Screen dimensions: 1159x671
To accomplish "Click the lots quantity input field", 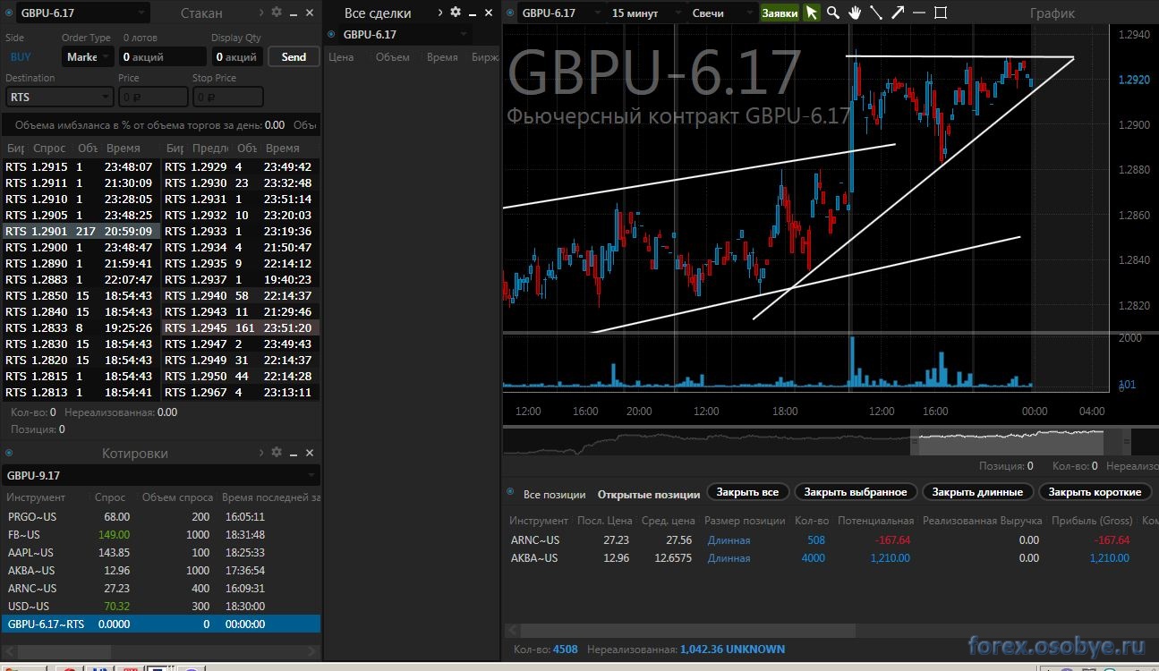I will tap(163, 56).
